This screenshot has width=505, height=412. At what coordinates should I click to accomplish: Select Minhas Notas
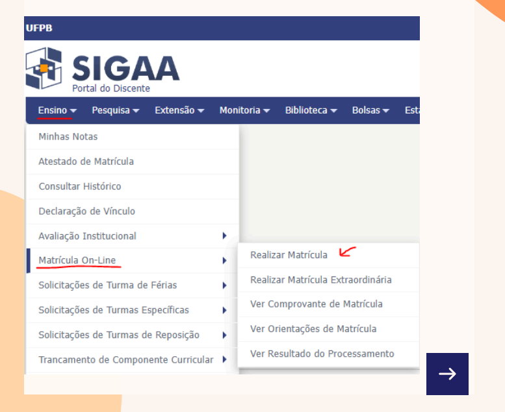point(133,137)
